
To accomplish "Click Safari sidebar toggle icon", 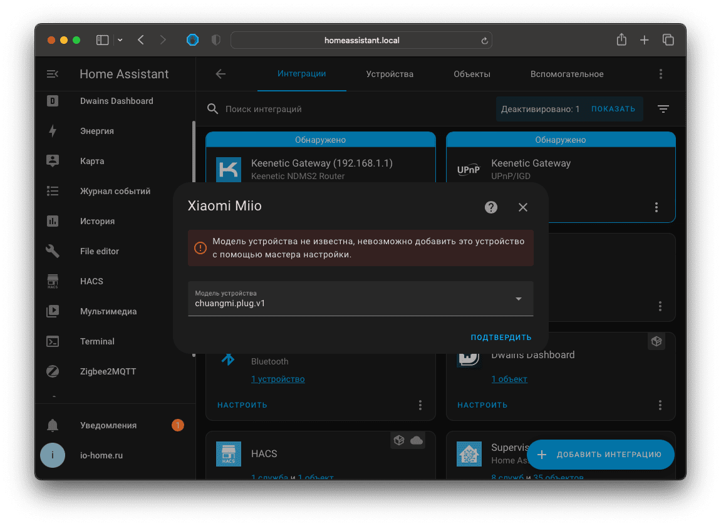I will coord(102,41).
